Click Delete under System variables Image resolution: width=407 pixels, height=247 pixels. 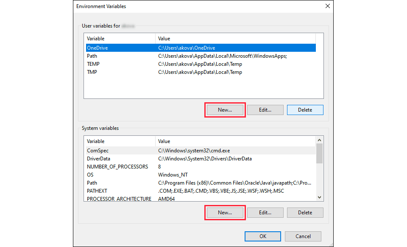[305, 212]
